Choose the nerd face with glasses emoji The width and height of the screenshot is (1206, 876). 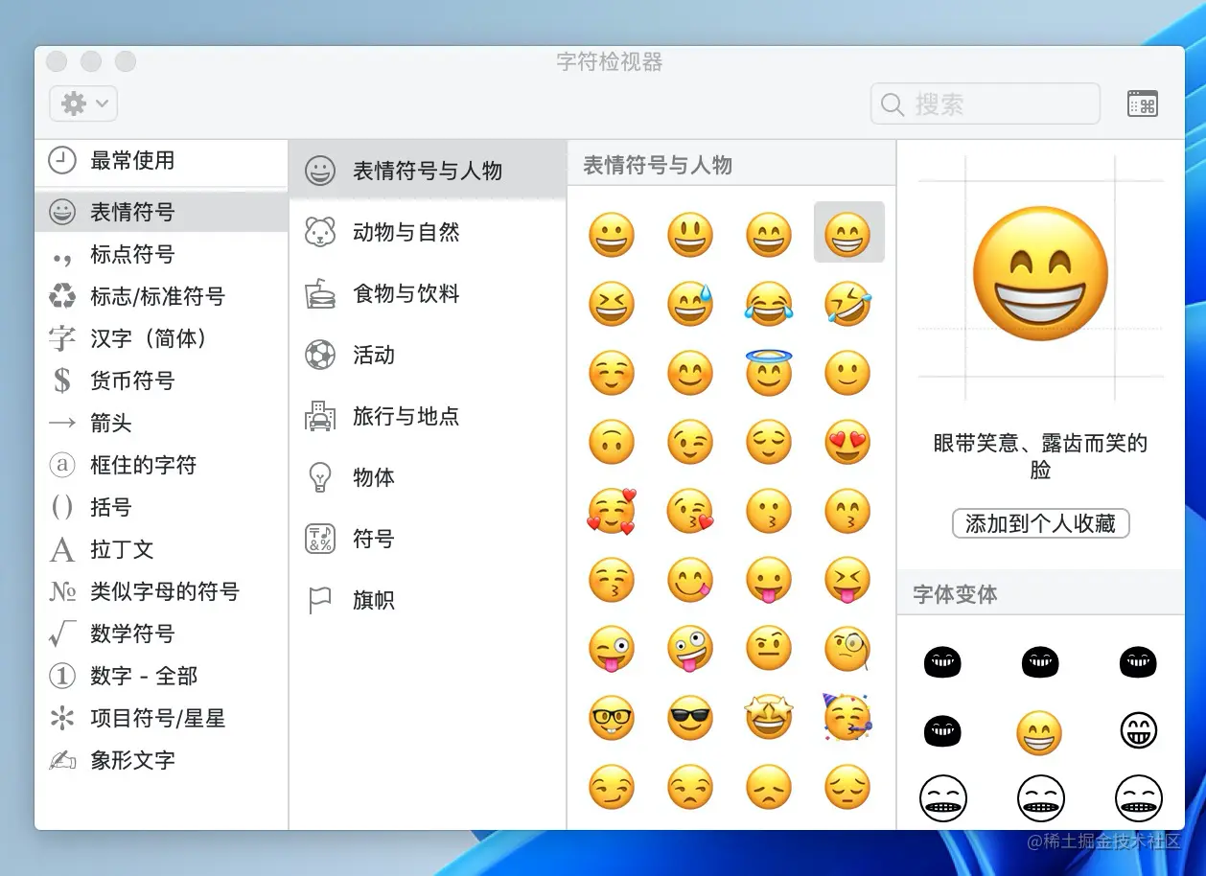[612, 718]
